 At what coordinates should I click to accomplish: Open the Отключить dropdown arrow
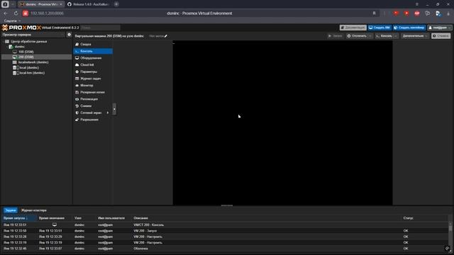pos(370,36)
